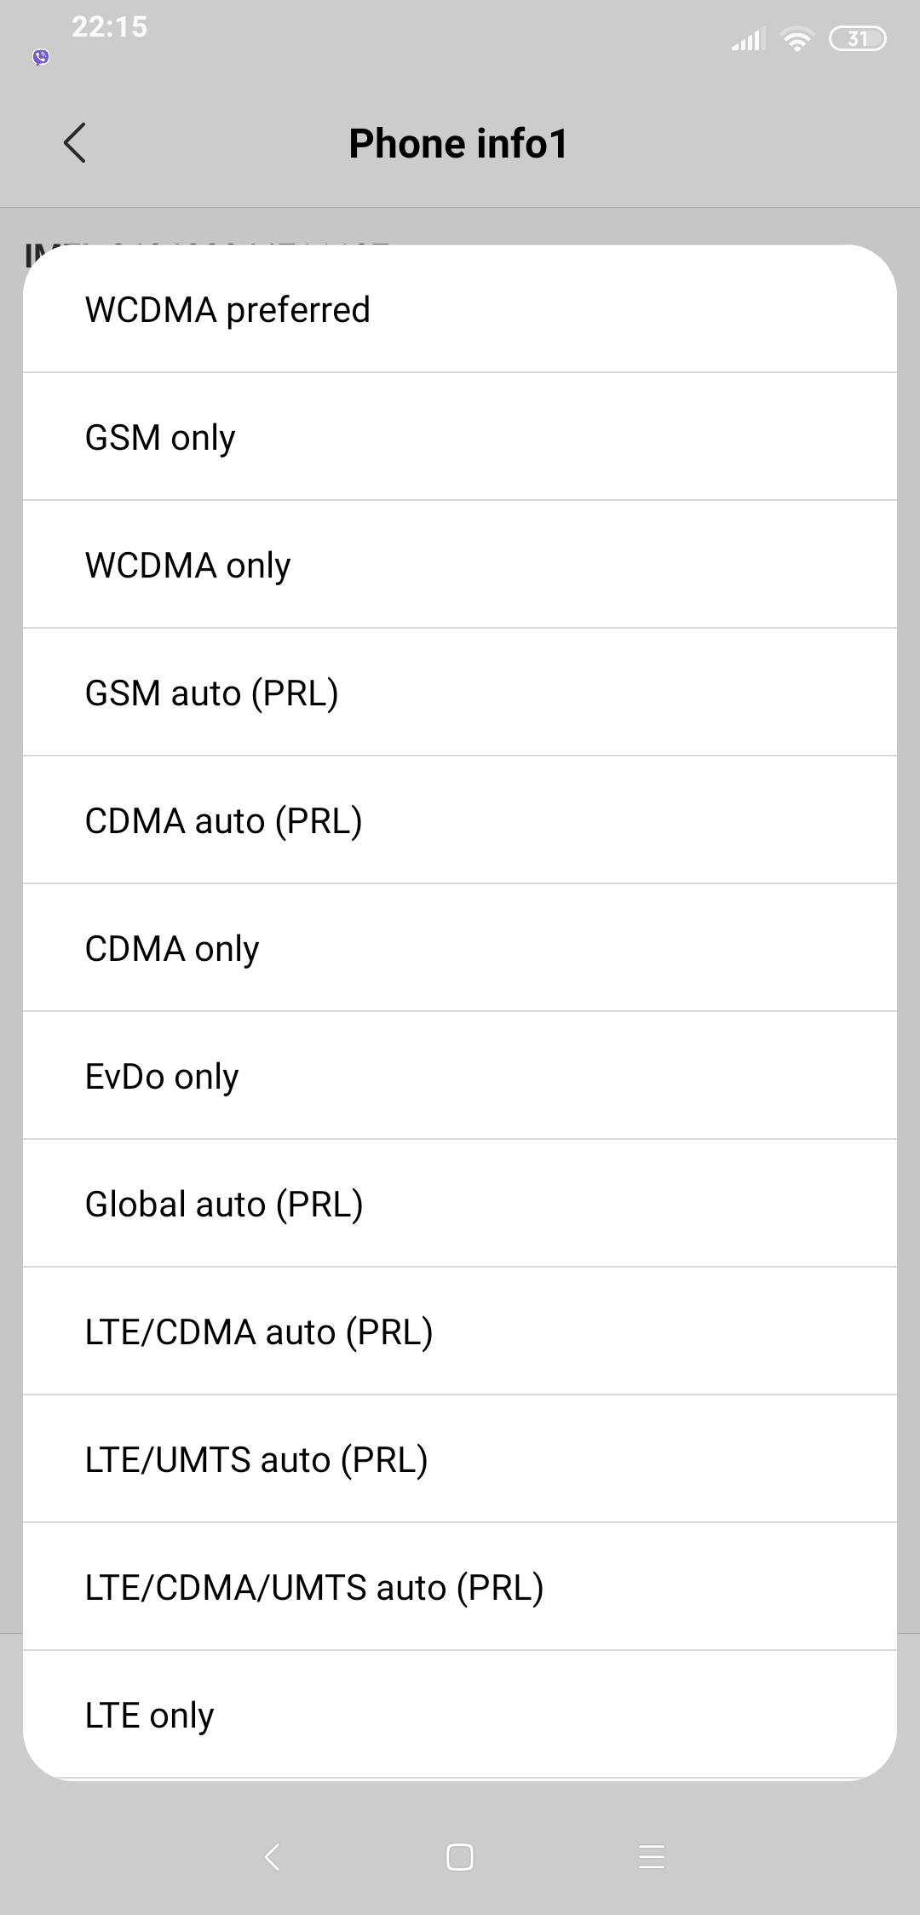Tap the Wi-Fi status icon

797,40
